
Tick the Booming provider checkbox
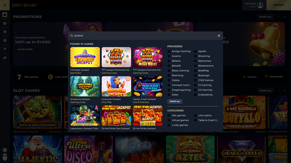pos(169,75)
